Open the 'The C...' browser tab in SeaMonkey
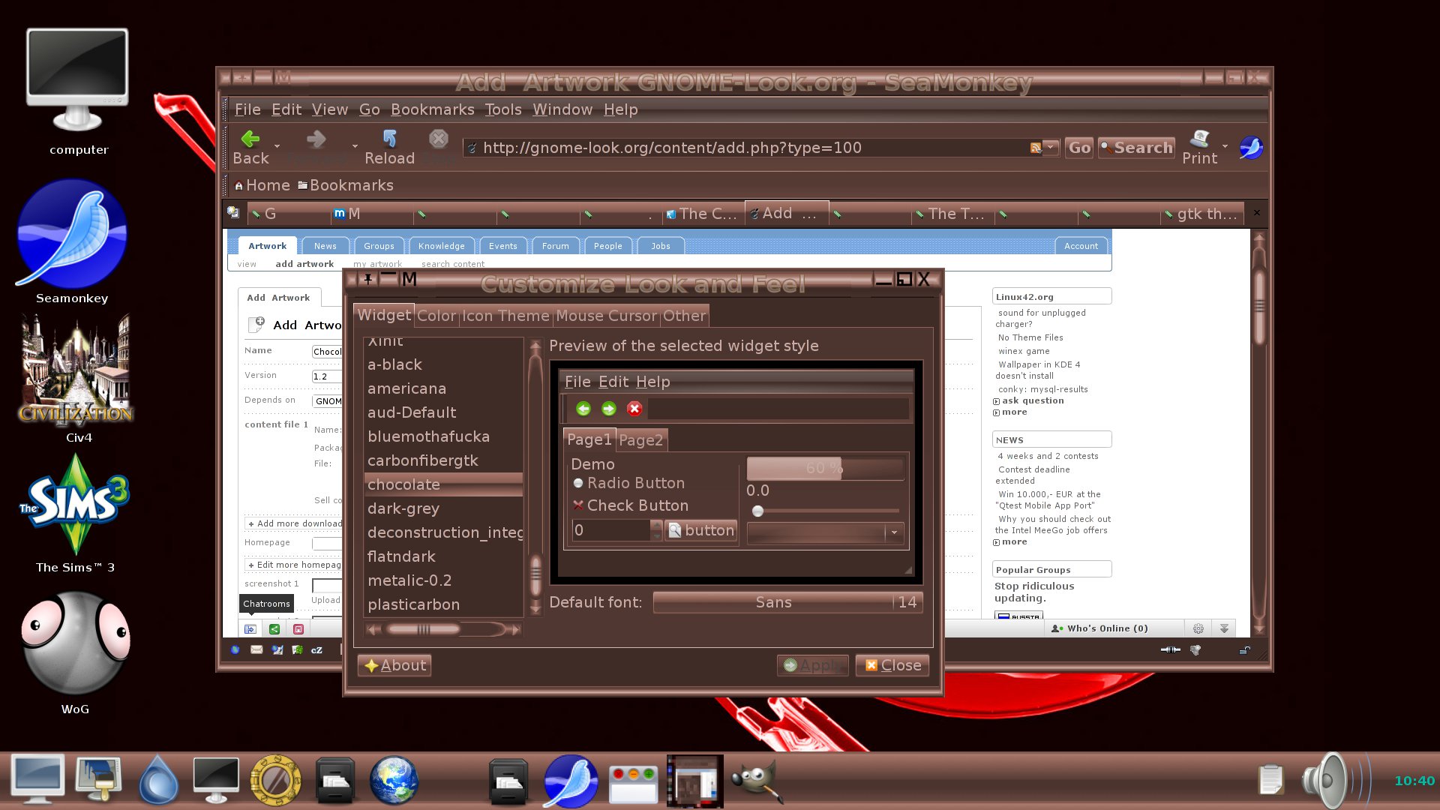Image resolution: width=1440 pixels, height=810 pixels. tap(703, 214)
